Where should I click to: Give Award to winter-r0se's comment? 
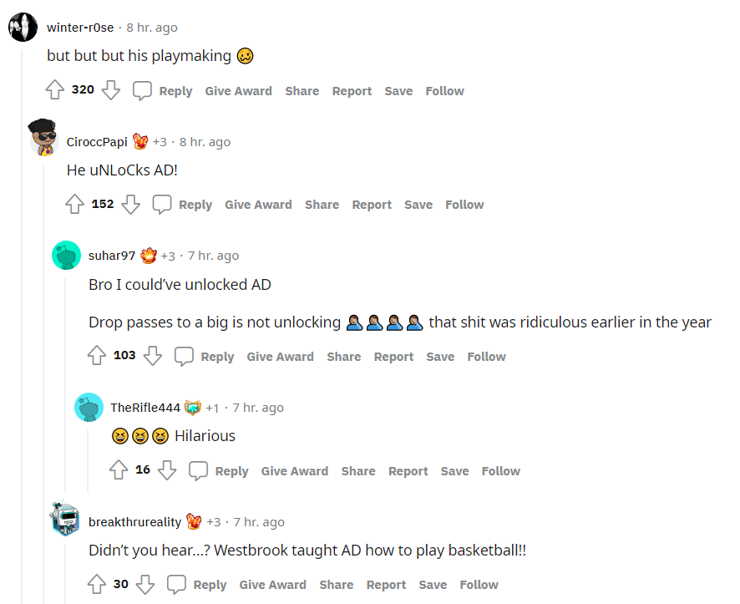pyautogui.click(x=238, y=91)
